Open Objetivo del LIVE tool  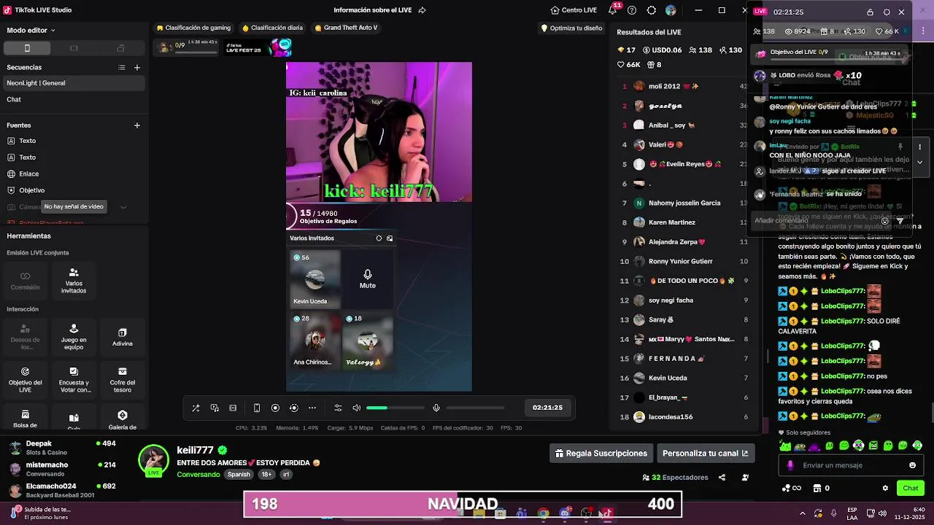tap(25, 380)
